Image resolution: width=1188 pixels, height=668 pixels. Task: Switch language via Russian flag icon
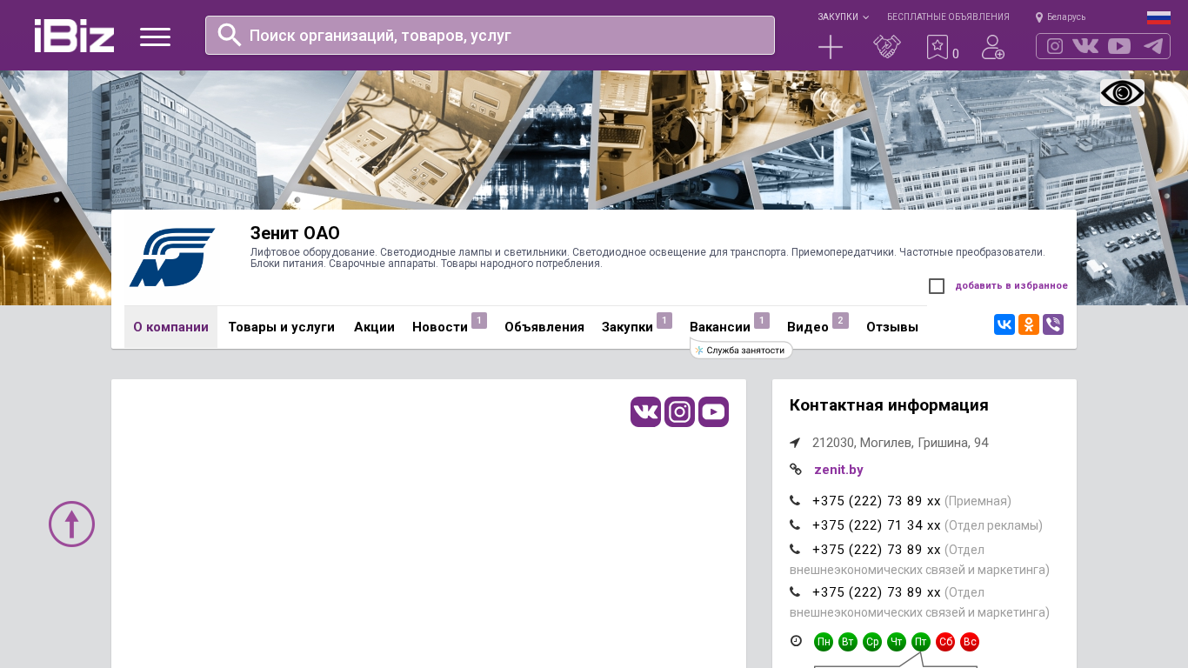coord(1158,17)
